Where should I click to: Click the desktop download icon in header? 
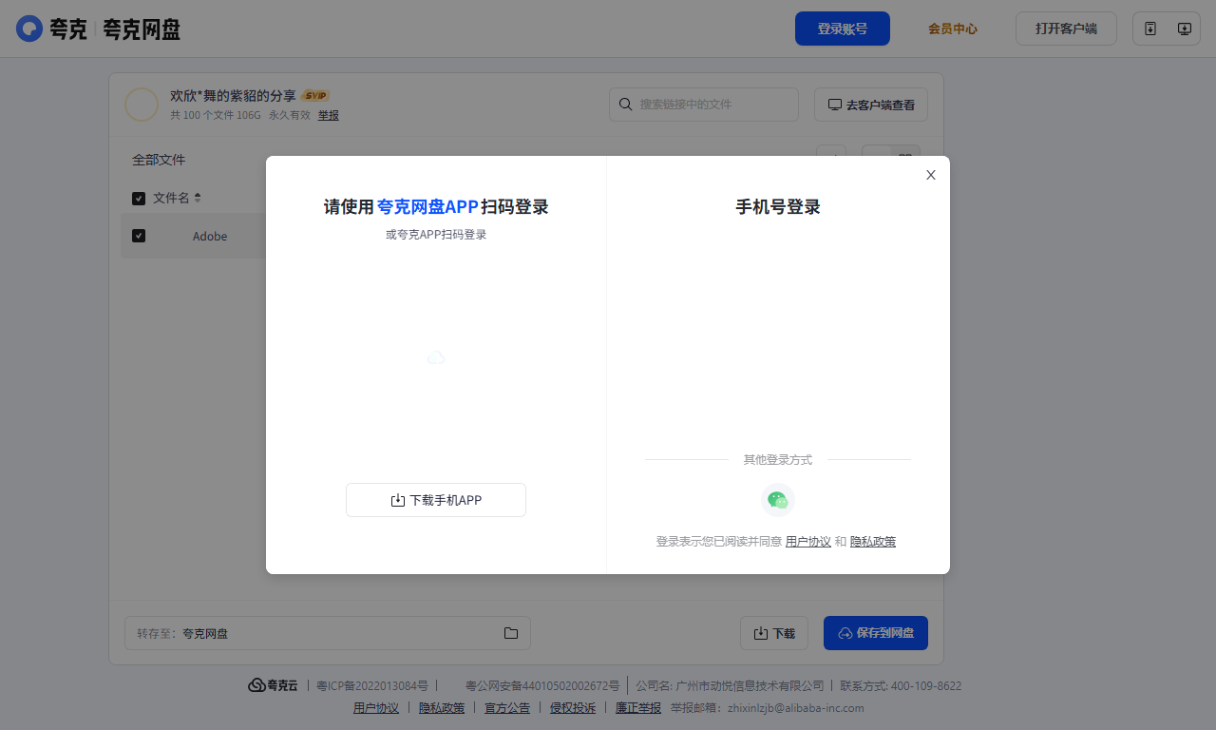(x=1185, y=29)
